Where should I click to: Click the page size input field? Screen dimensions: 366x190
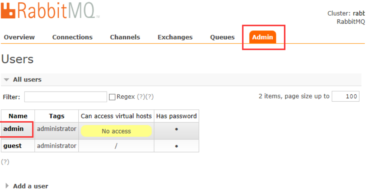[x=345, y=97]
